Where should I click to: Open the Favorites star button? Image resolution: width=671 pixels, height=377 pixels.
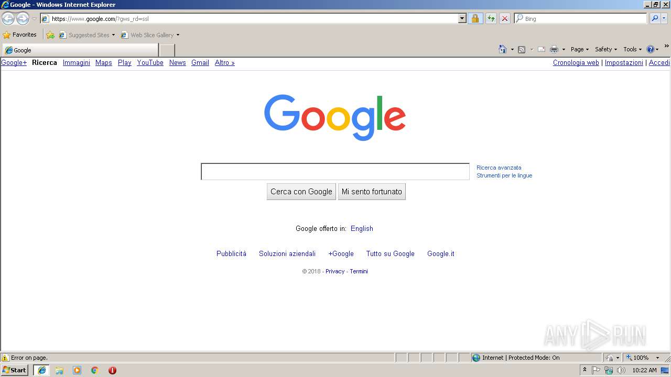[19, 35]
